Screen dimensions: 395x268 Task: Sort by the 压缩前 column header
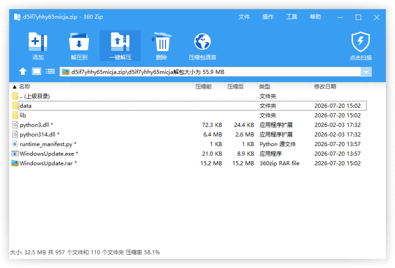coord(209,87)
